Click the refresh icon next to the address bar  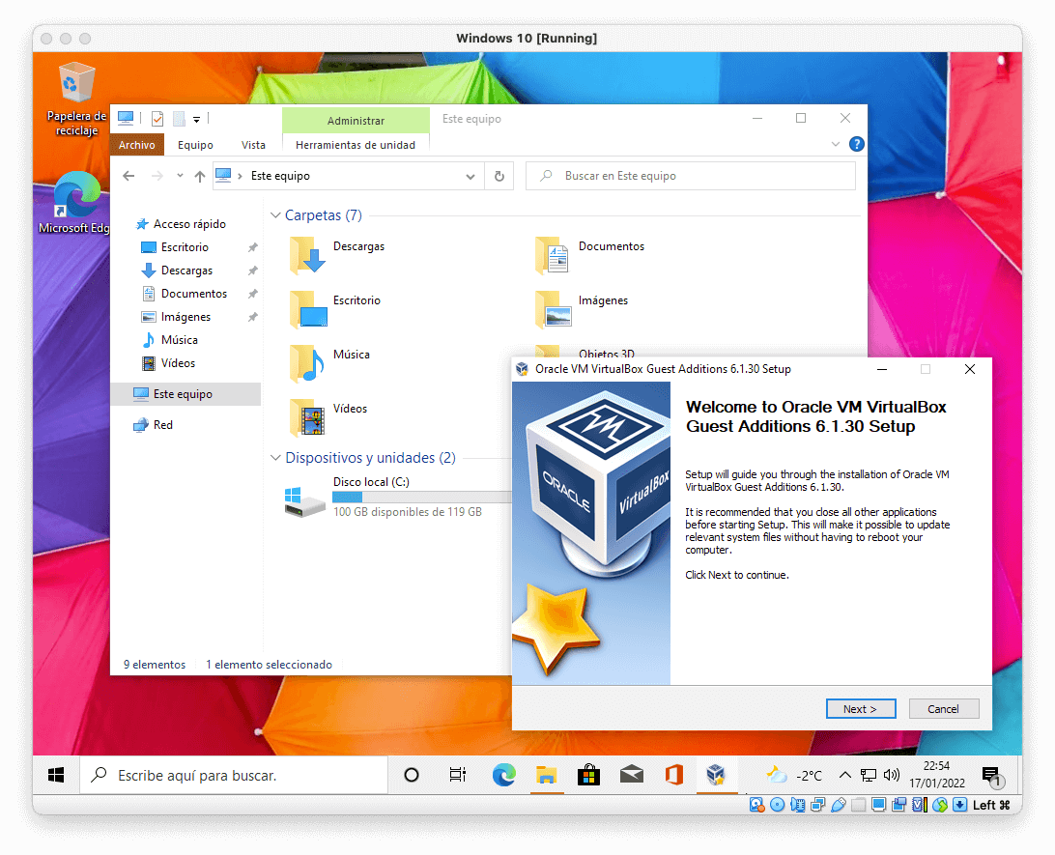point(499,176)
